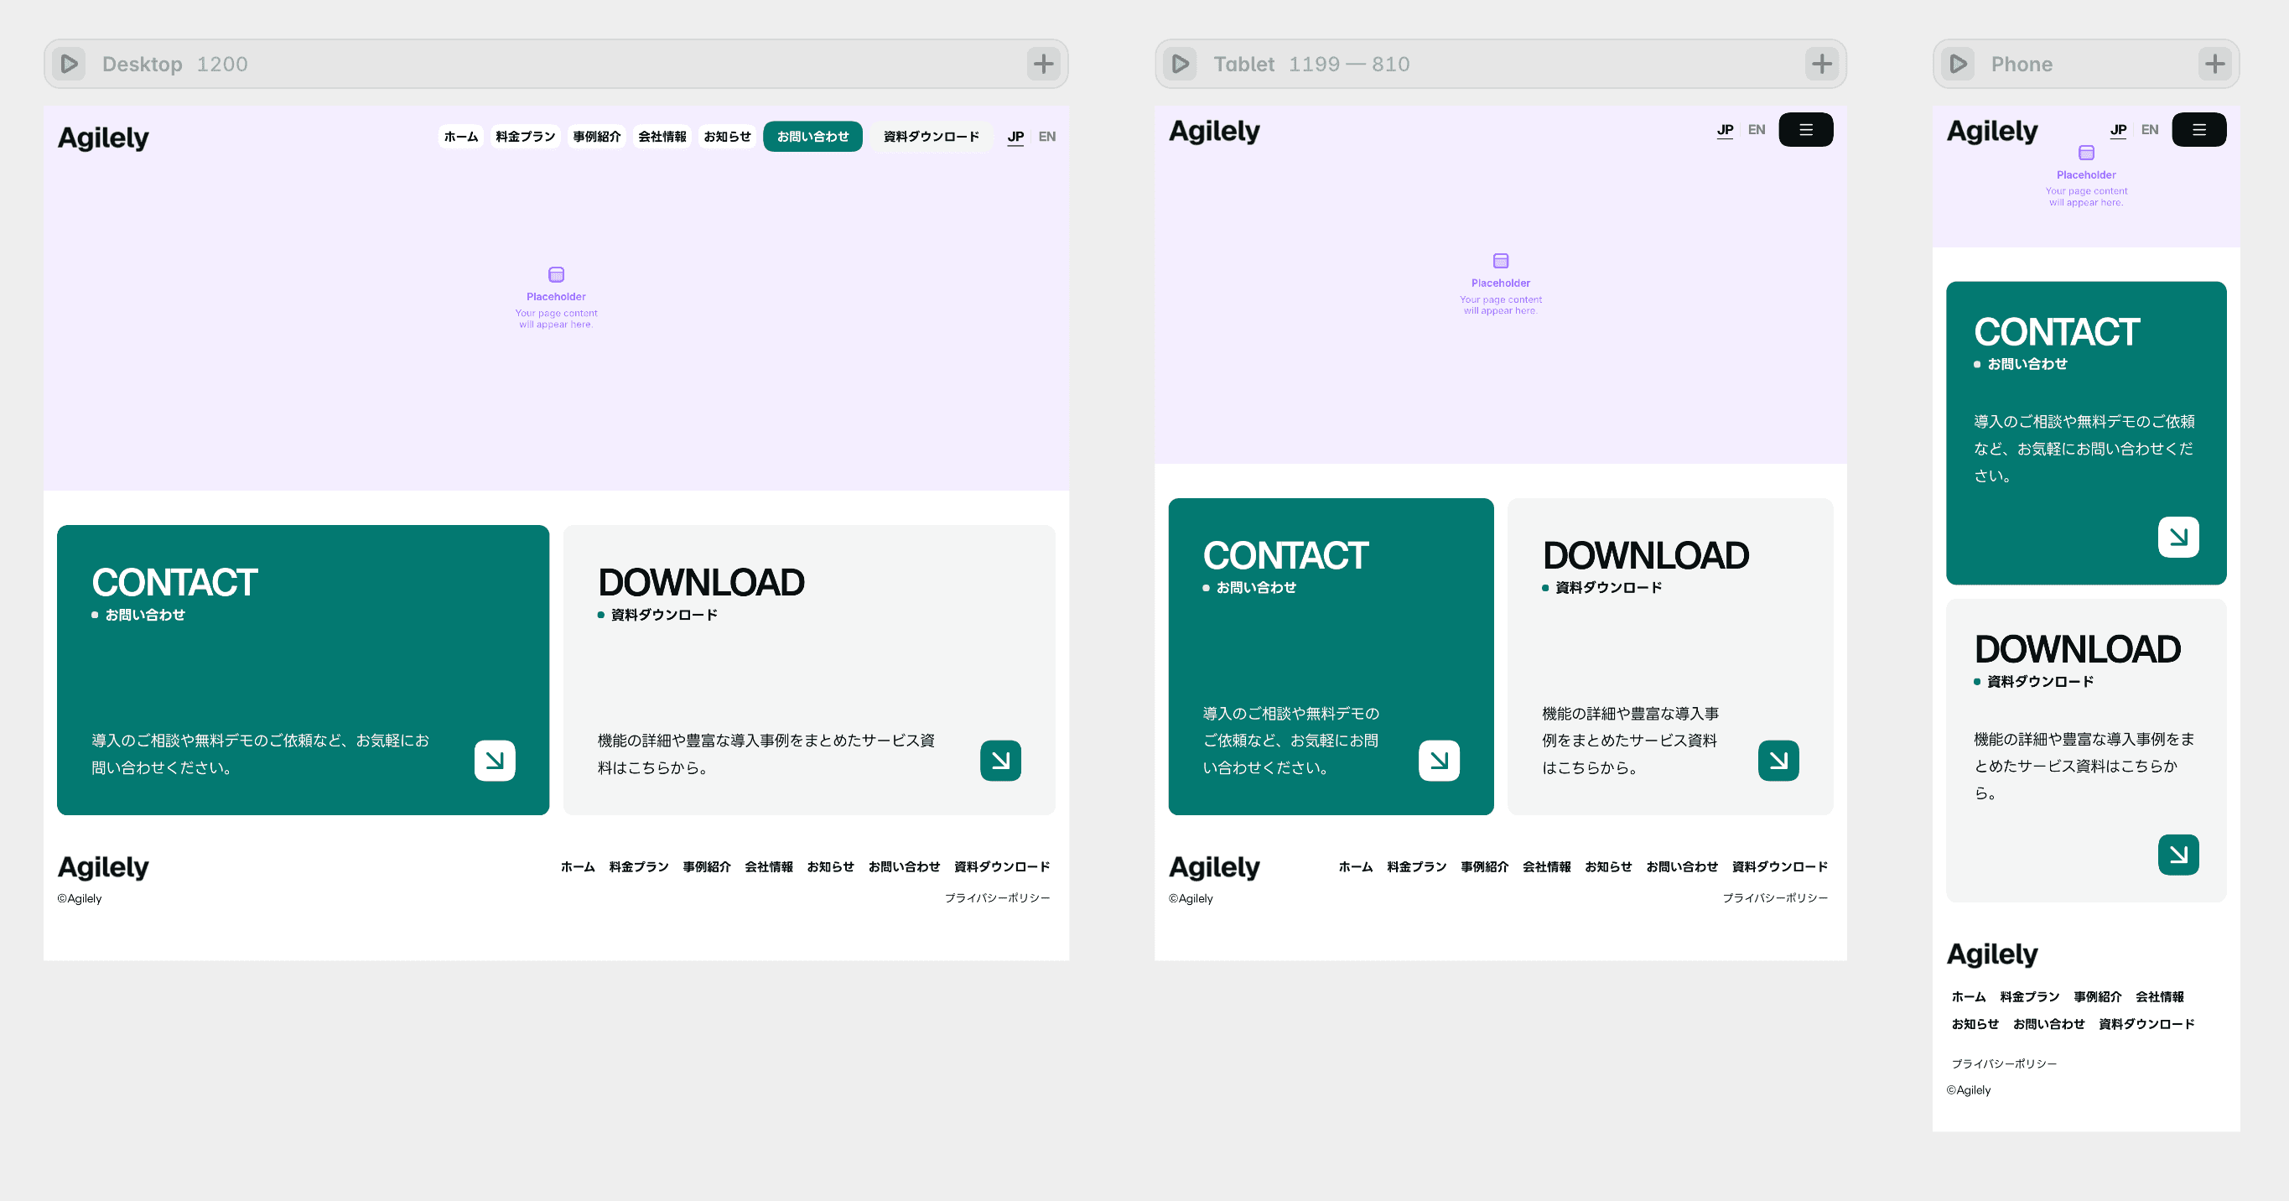Select DOWNLOAD heading in Tablet card
Screen dimensions: 2289x1201
[1646, 557]
